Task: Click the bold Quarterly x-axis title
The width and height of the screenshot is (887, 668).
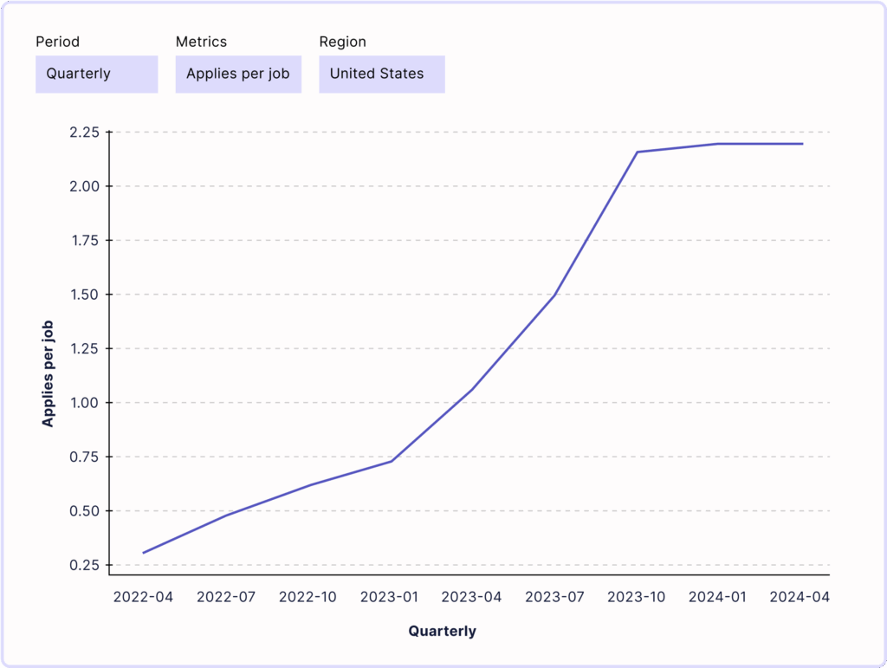Action: tap(442, 632)
